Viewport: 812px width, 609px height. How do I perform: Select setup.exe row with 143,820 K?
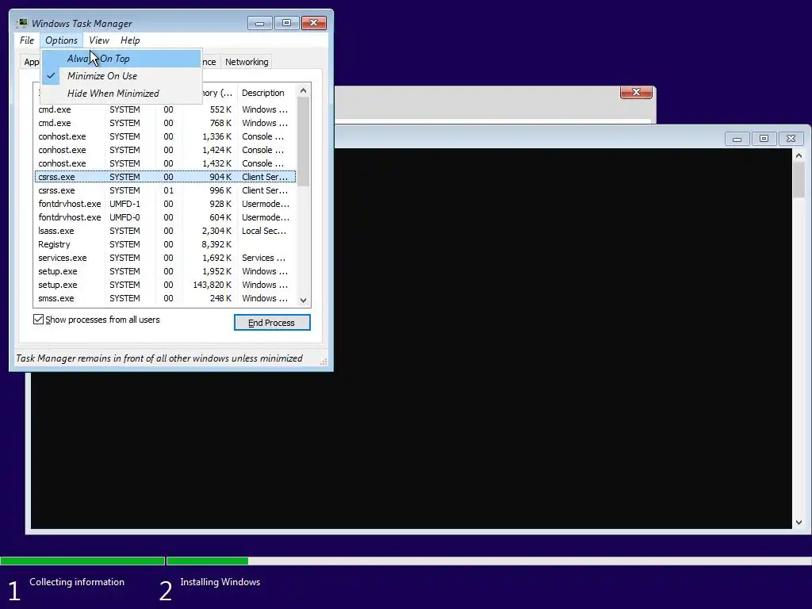[165, 285]
